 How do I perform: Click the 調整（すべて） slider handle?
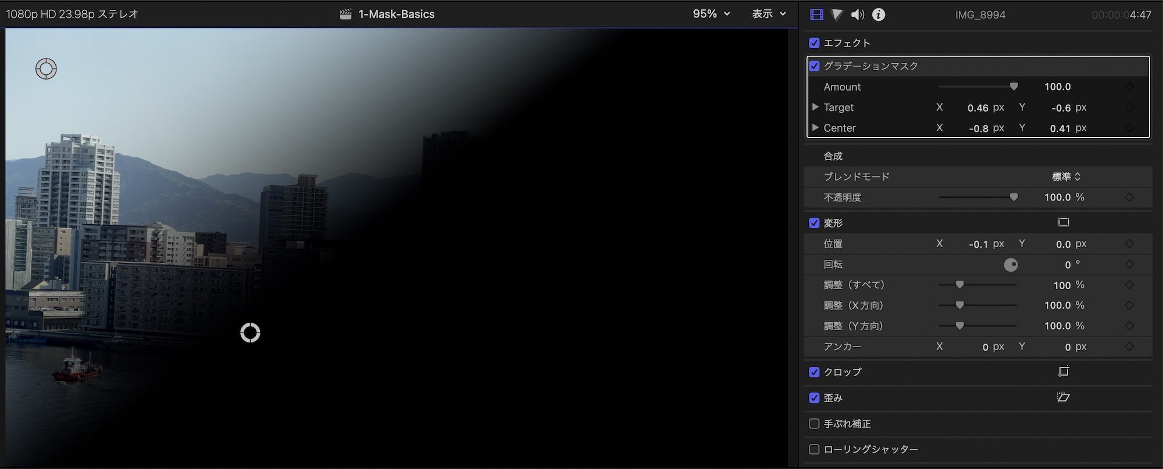tap(959, 284)
